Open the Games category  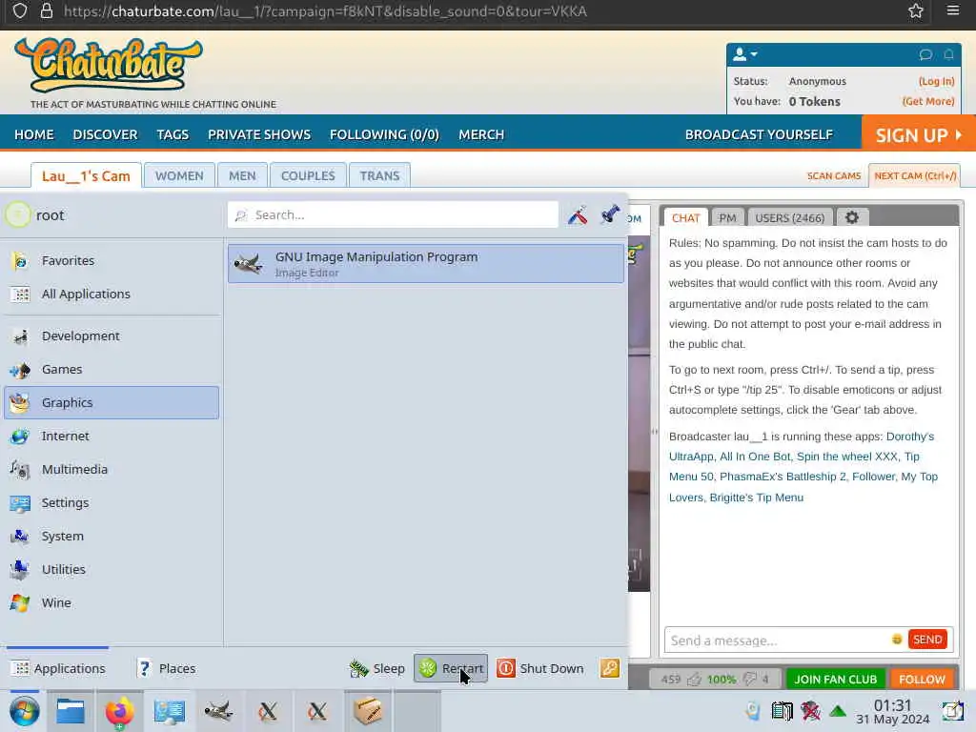tap(112, 369)
